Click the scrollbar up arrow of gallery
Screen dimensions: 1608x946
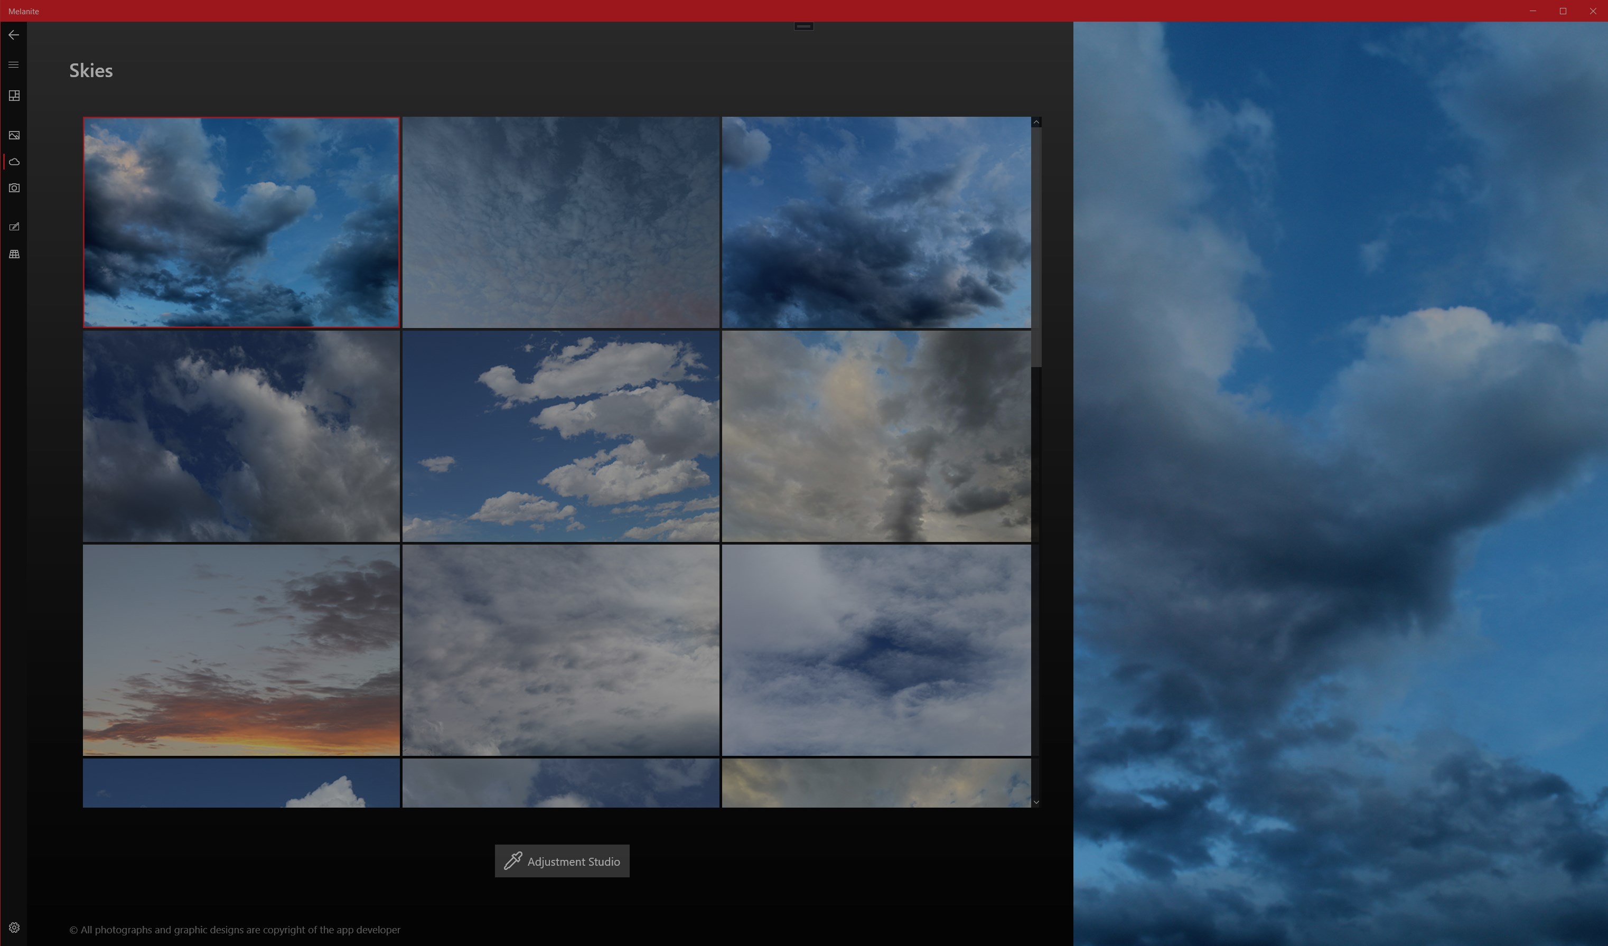tap(1035, 122)
